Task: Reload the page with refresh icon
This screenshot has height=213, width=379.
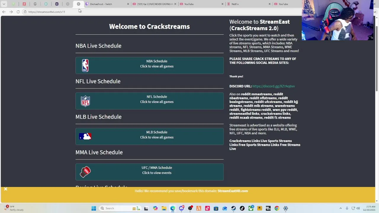Action: click(18, 12)
